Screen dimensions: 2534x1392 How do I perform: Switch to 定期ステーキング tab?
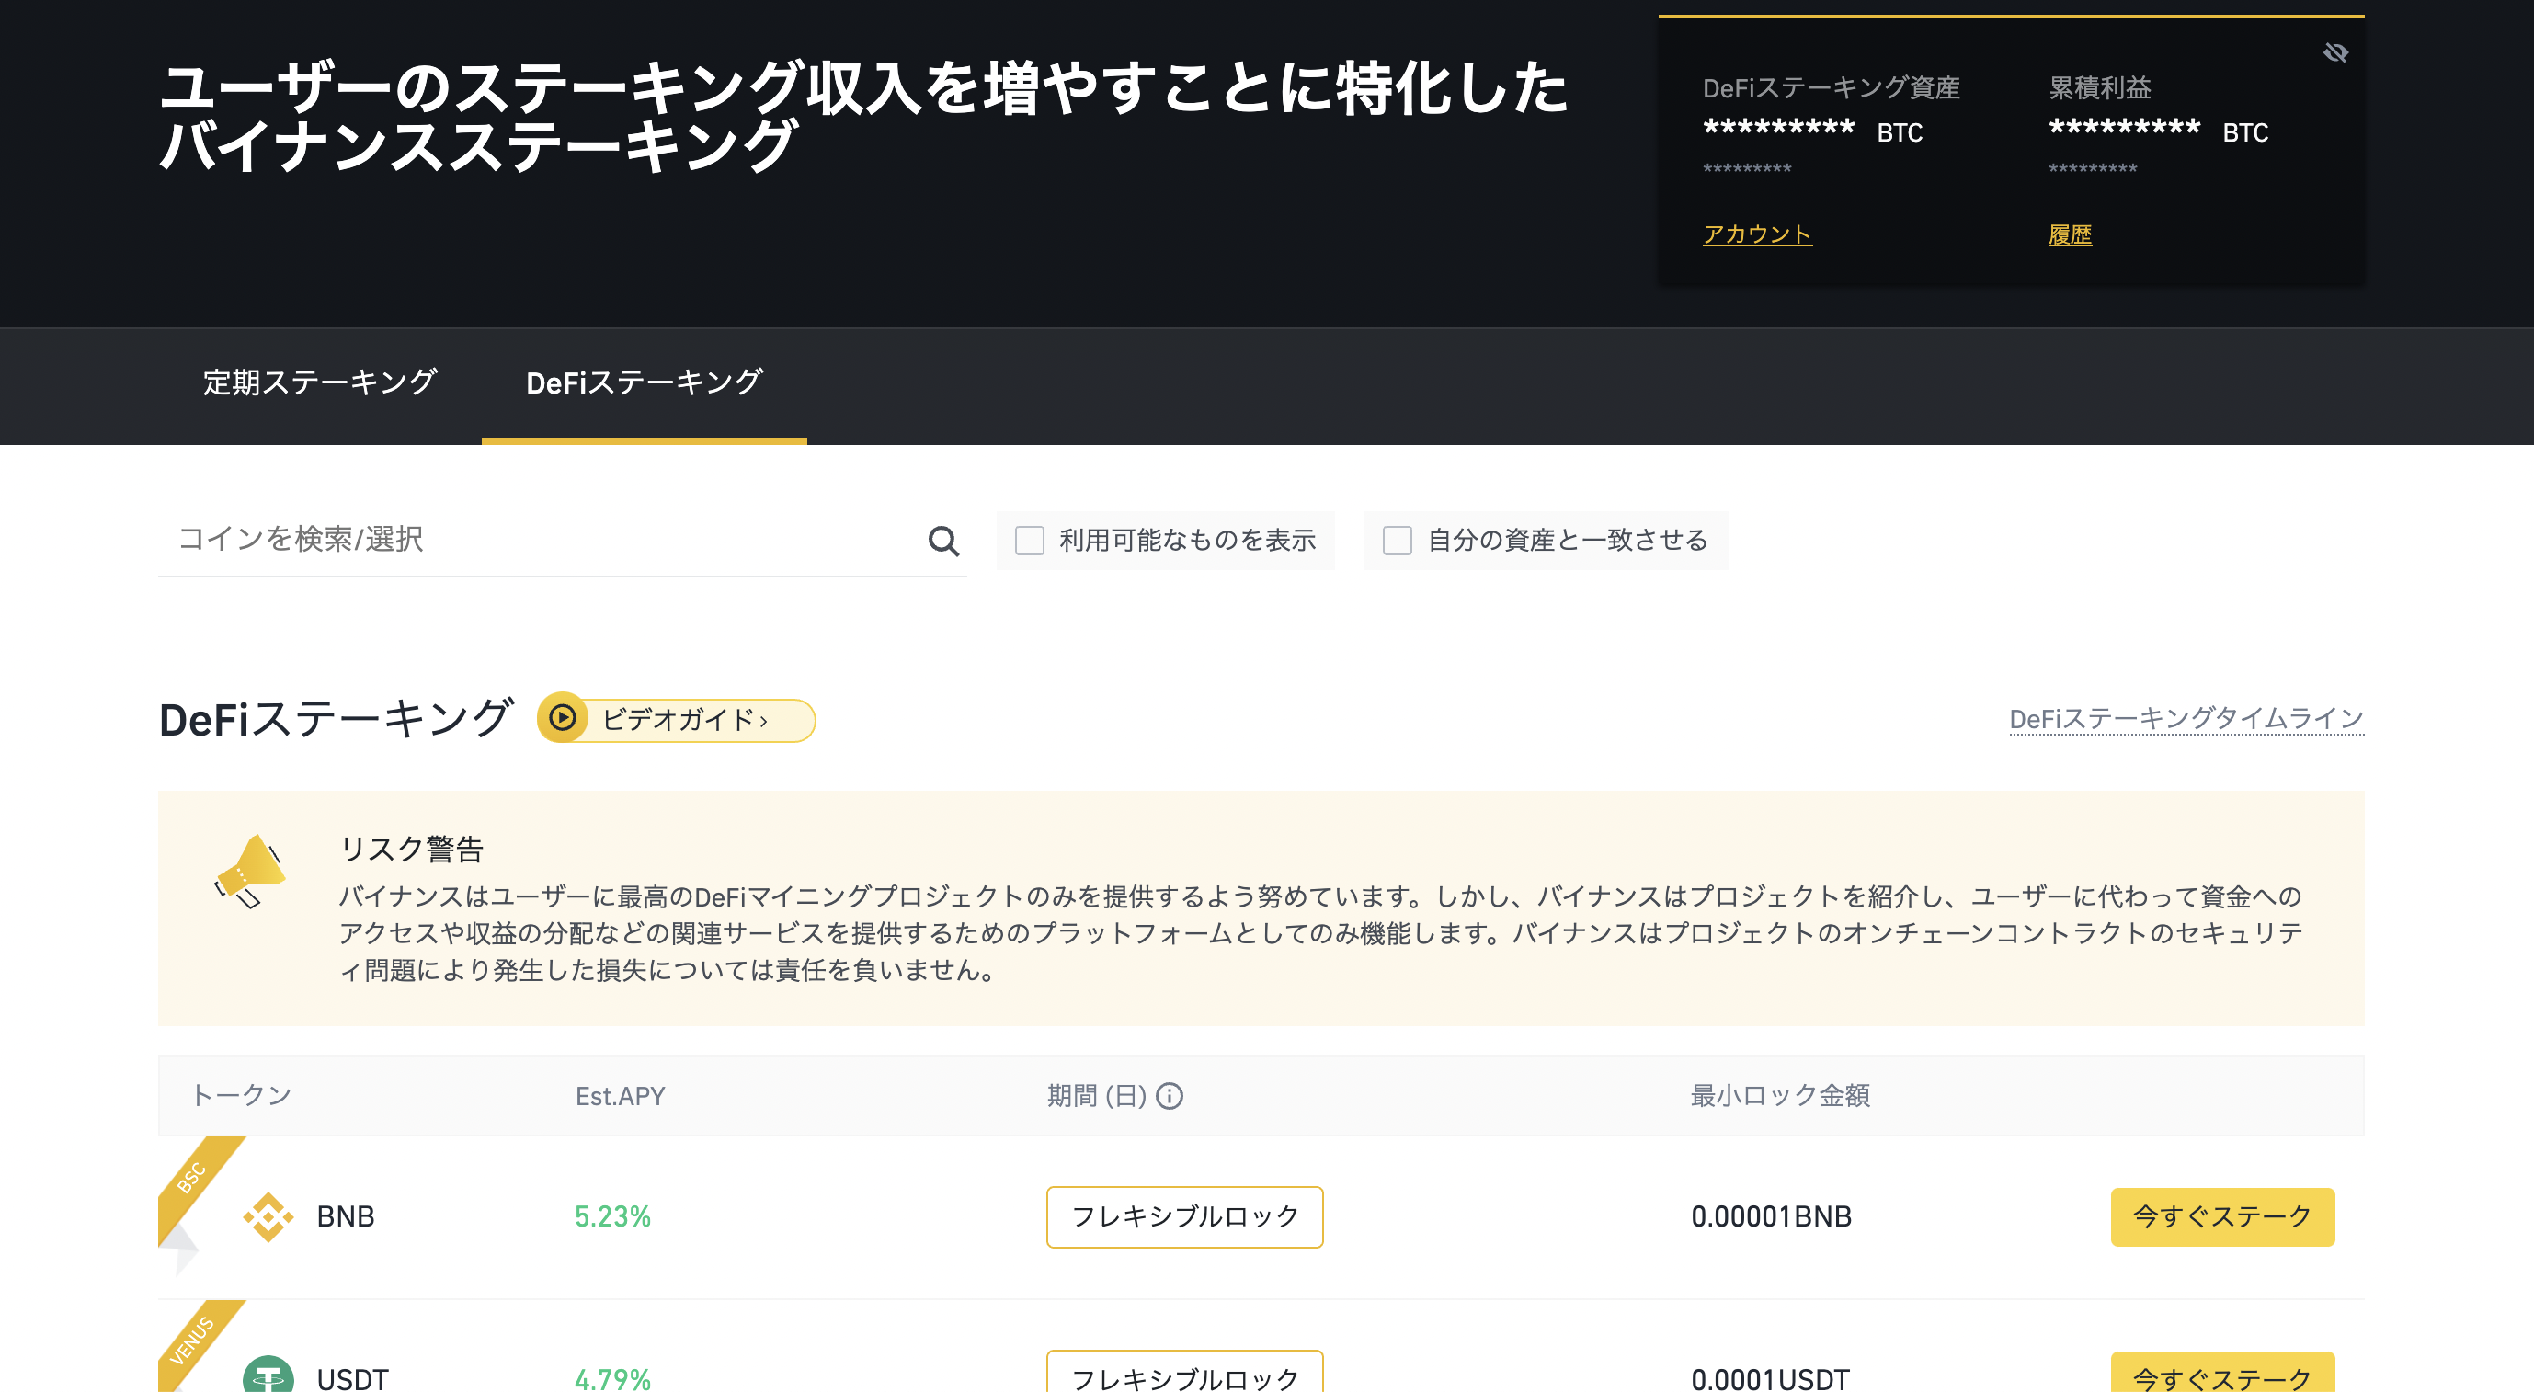pos(320,382)
